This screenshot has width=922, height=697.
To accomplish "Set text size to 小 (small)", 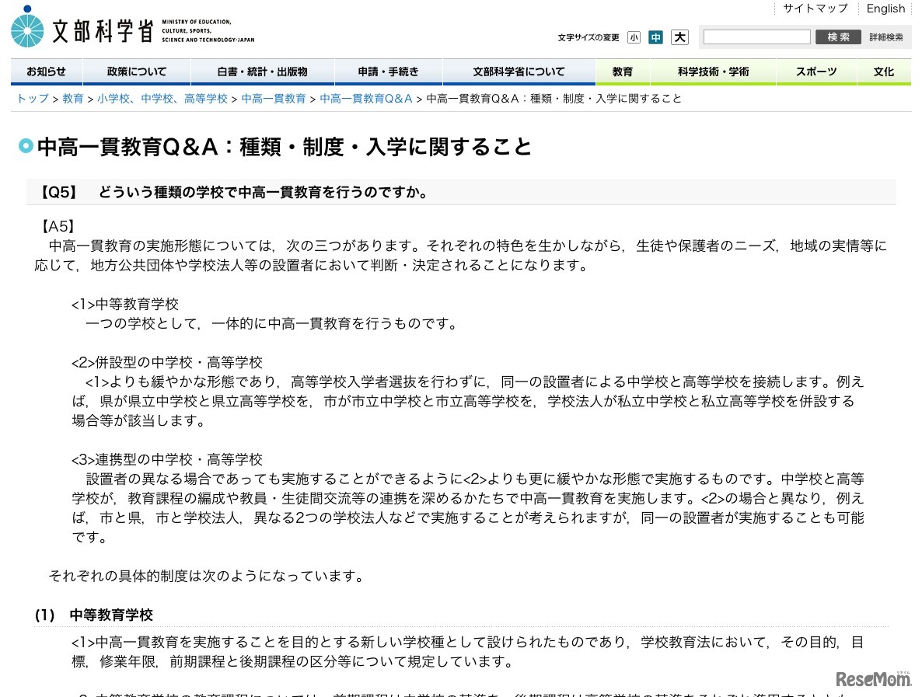I will click(634, 37).
